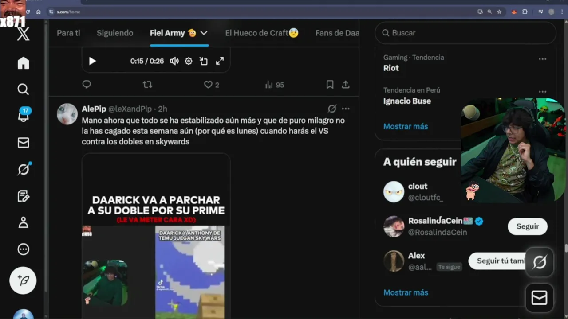
Task: Click page scrollbar thumb
Action: 566,248
